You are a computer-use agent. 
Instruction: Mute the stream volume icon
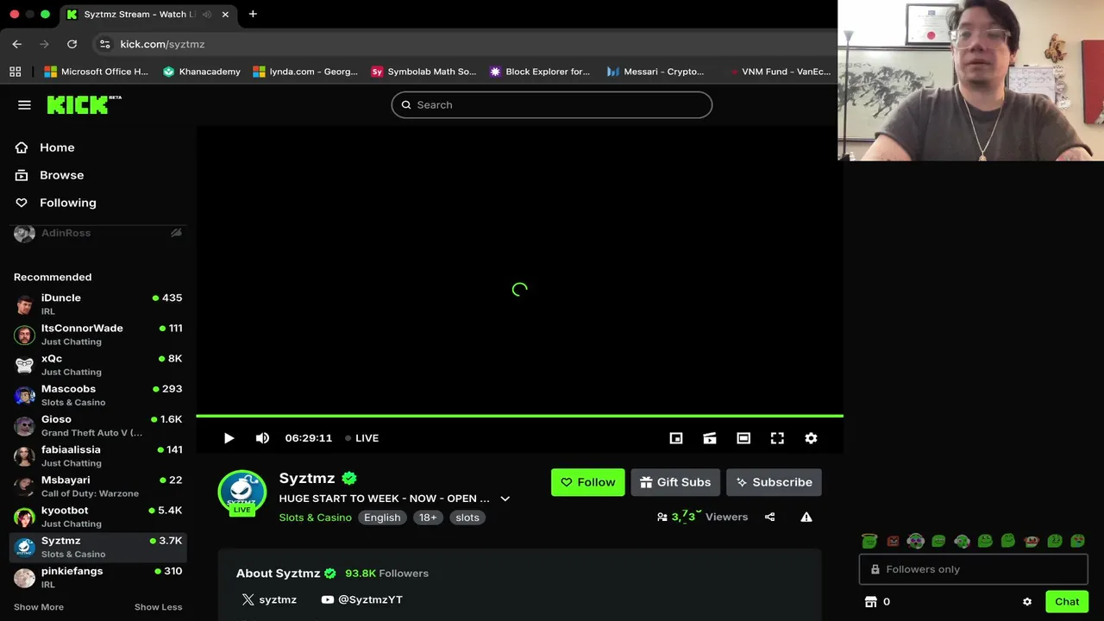tap(262, 438)
